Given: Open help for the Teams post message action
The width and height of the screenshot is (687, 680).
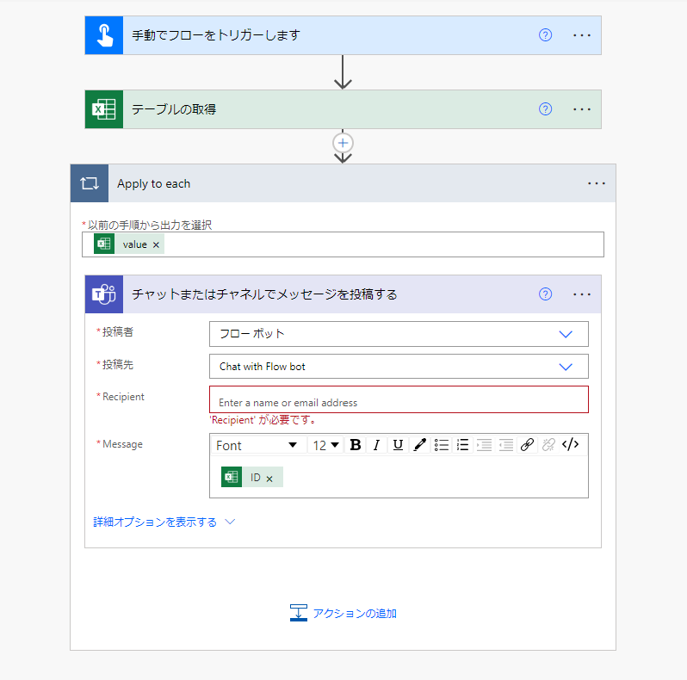Looking at the screenshot, I should pos(545,294).
